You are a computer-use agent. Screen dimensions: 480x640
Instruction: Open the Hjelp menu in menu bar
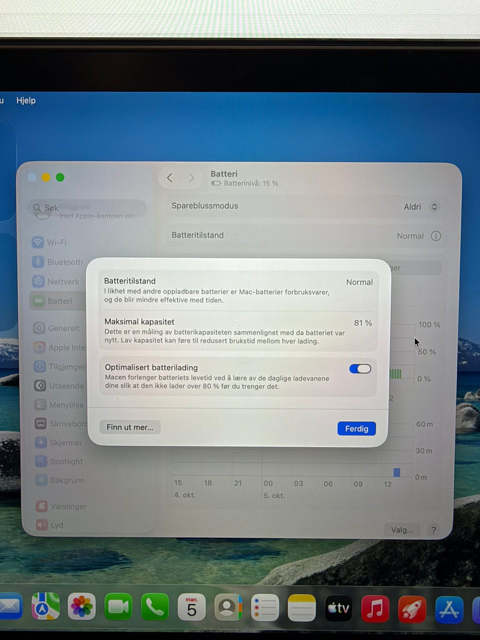[26, 100]
